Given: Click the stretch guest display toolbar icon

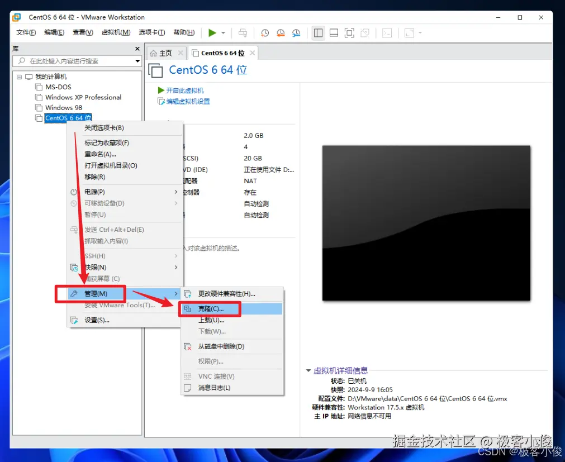Looking at the screenshot, I should click(409, 33).
